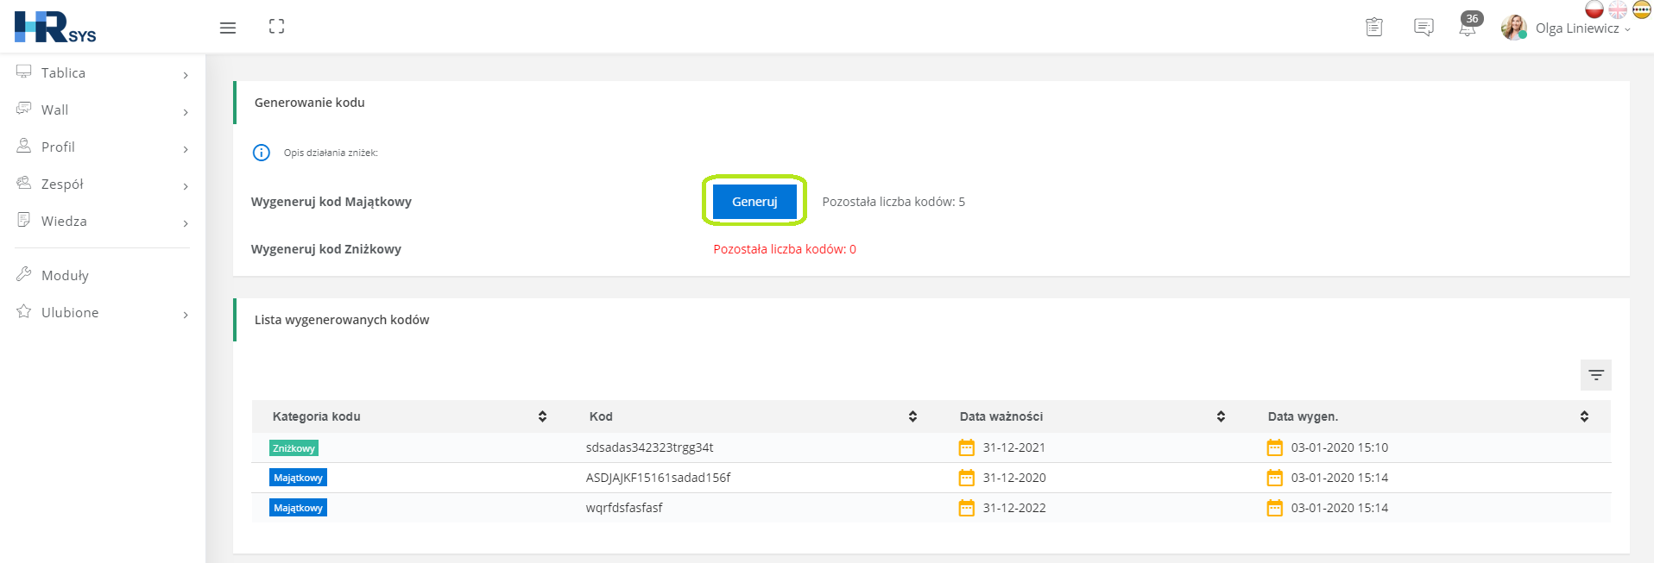Click Majątkowy badge in ASDJAJKF15161sadad156f row
The width and height of the screenshot is (1654, 563).
click(x=298, y=478)
